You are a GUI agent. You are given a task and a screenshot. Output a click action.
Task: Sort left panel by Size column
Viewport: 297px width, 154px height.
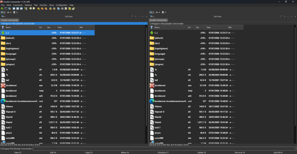[52, 27]
